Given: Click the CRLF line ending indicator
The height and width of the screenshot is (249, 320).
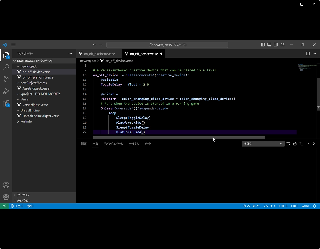Looking at the screenshot, I should tap(294, 206).
